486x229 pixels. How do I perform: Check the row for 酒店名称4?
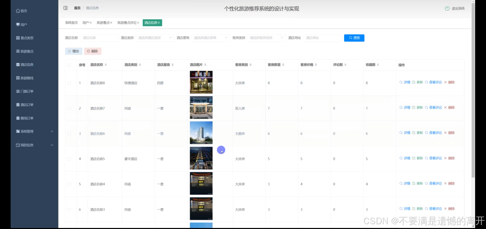point(69,184)
